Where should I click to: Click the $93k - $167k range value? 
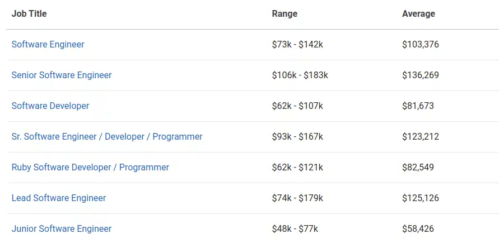tap(297, 137)
